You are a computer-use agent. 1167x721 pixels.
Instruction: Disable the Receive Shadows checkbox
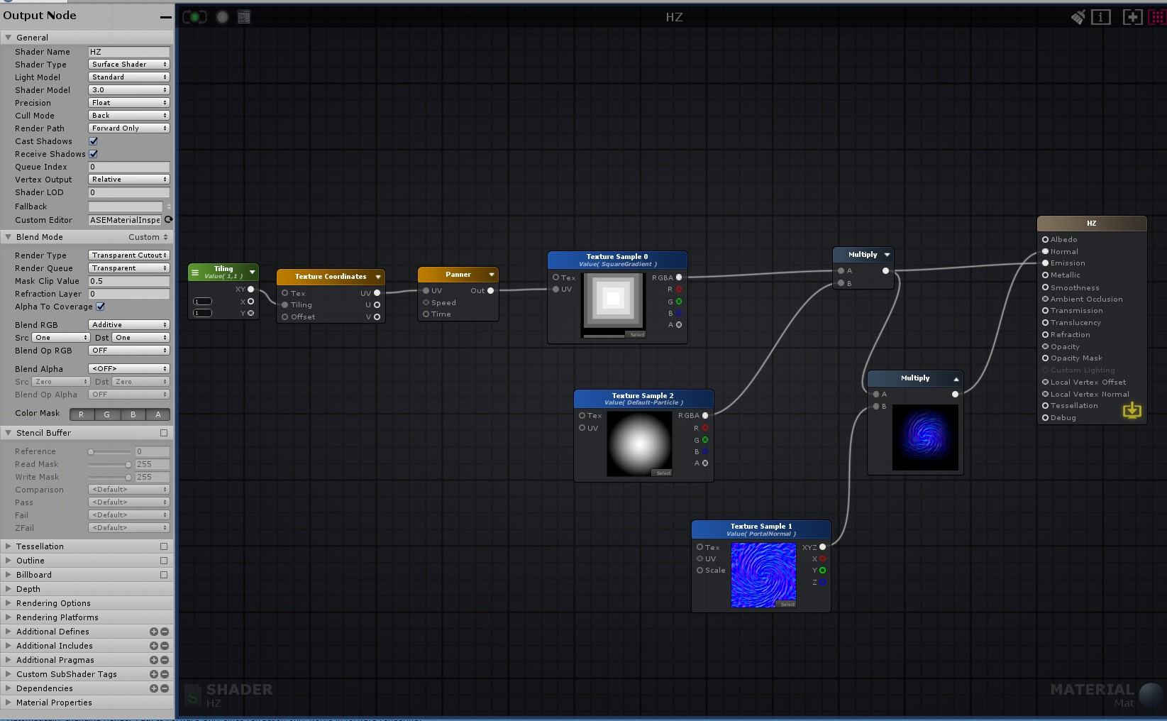click(x=93, y=154)
